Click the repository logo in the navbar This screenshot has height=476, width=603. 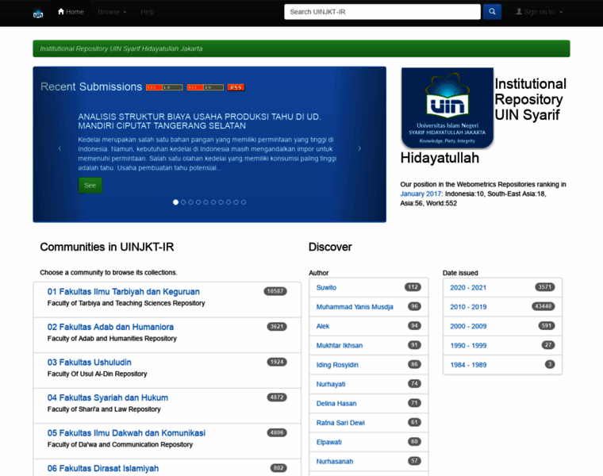[38, 13]
